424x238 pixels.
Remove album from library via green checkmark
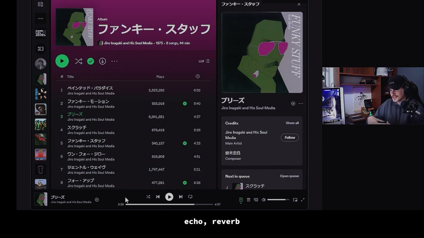(90, 61)
